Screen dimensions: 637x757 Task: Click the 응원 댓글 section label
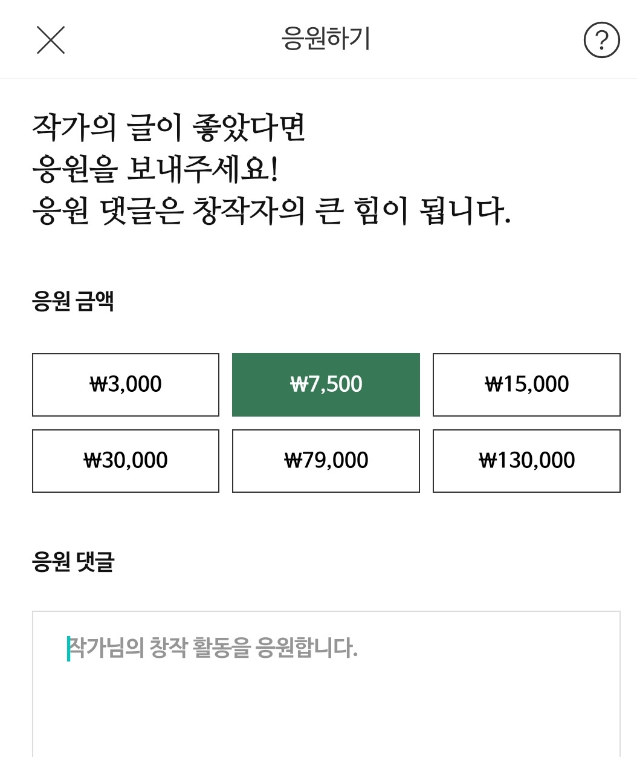[73, 562]
